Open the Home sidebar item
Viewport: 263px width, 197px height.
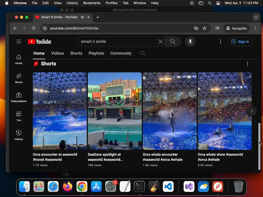(x=18, y=60)
